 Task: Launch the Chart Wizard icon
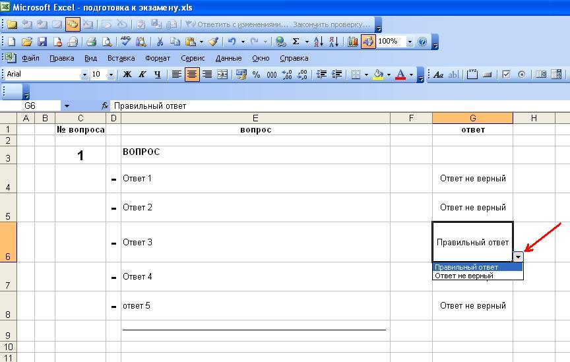[x=353, y=42]
